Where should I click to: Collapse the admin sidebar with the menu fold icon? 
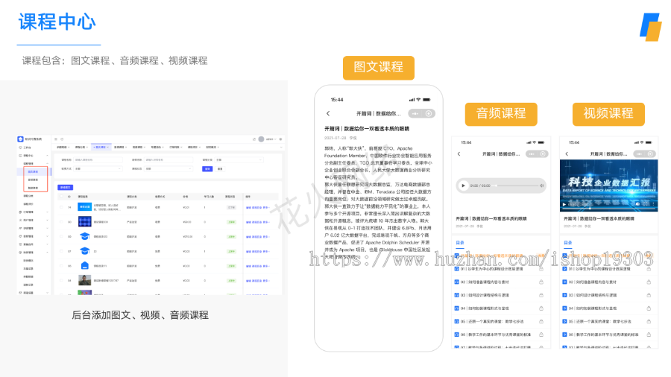pos(56,139)
